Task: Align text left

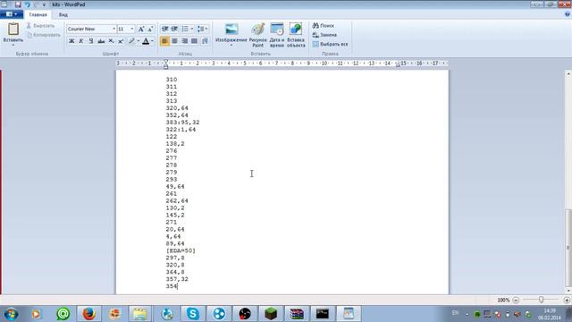Action: click(x=164, y=41)
